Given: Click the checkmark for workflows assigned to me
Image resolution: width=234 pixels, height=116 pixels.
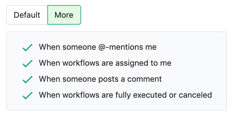Looking at the screenshot, I should pyautogui.click(x=27, y=63).
